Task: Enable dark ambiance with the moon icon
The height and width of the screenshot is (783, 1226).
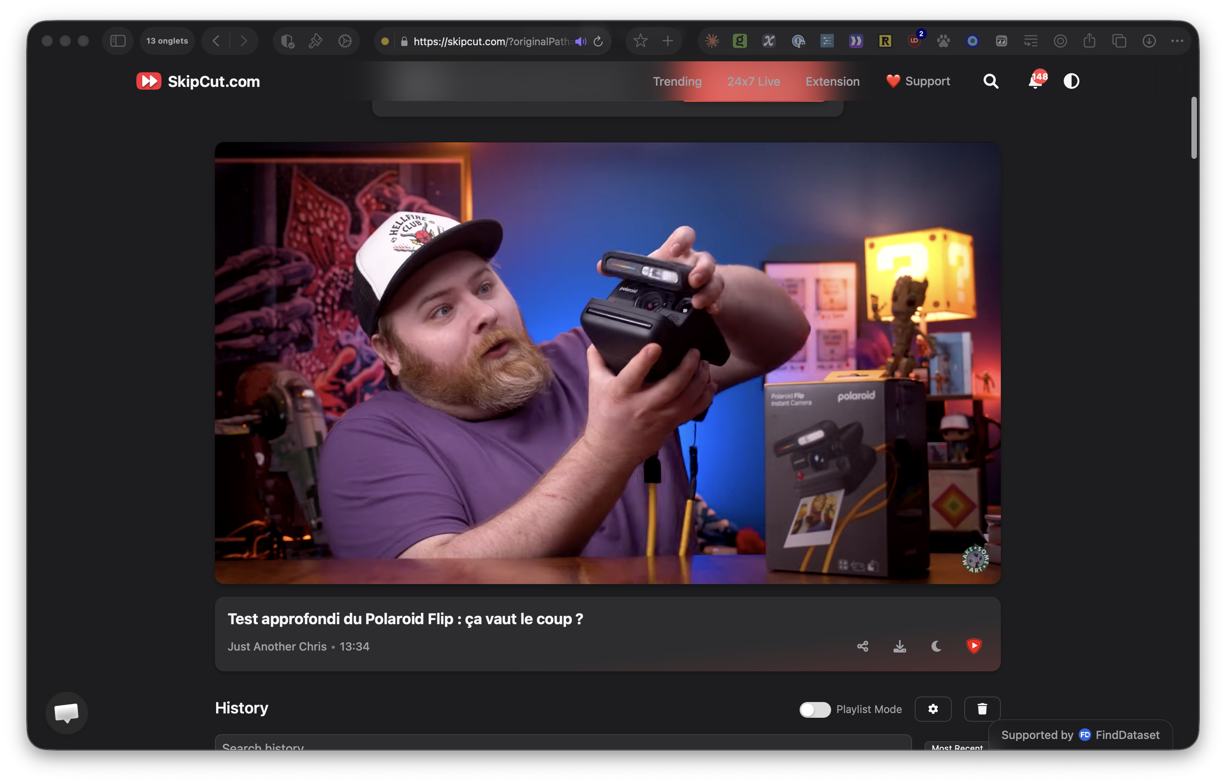Action: point(937,647)
